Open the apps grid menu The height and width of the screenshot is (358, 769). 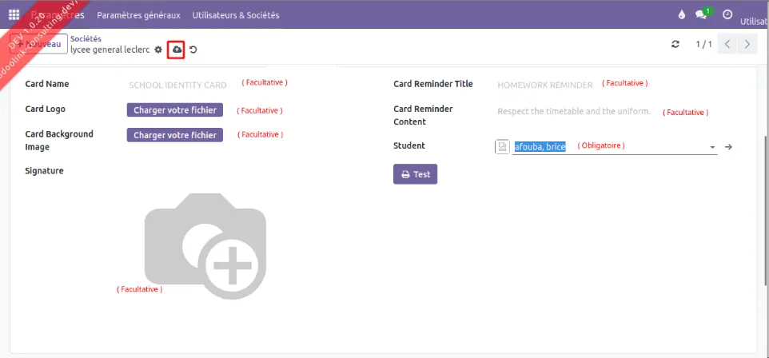[x=14, y=15]
